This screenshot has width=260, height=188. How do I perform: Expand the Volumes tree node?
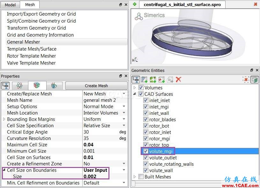[135, 87]
